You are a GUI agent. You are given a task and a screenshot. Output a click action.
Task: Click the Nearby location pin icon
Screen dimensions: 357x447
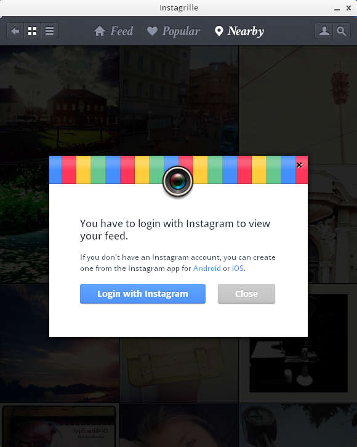tap(219, 31)
